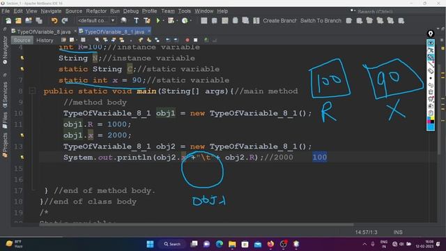
Task: Click the Windows Start button
Action: [151, 244]
